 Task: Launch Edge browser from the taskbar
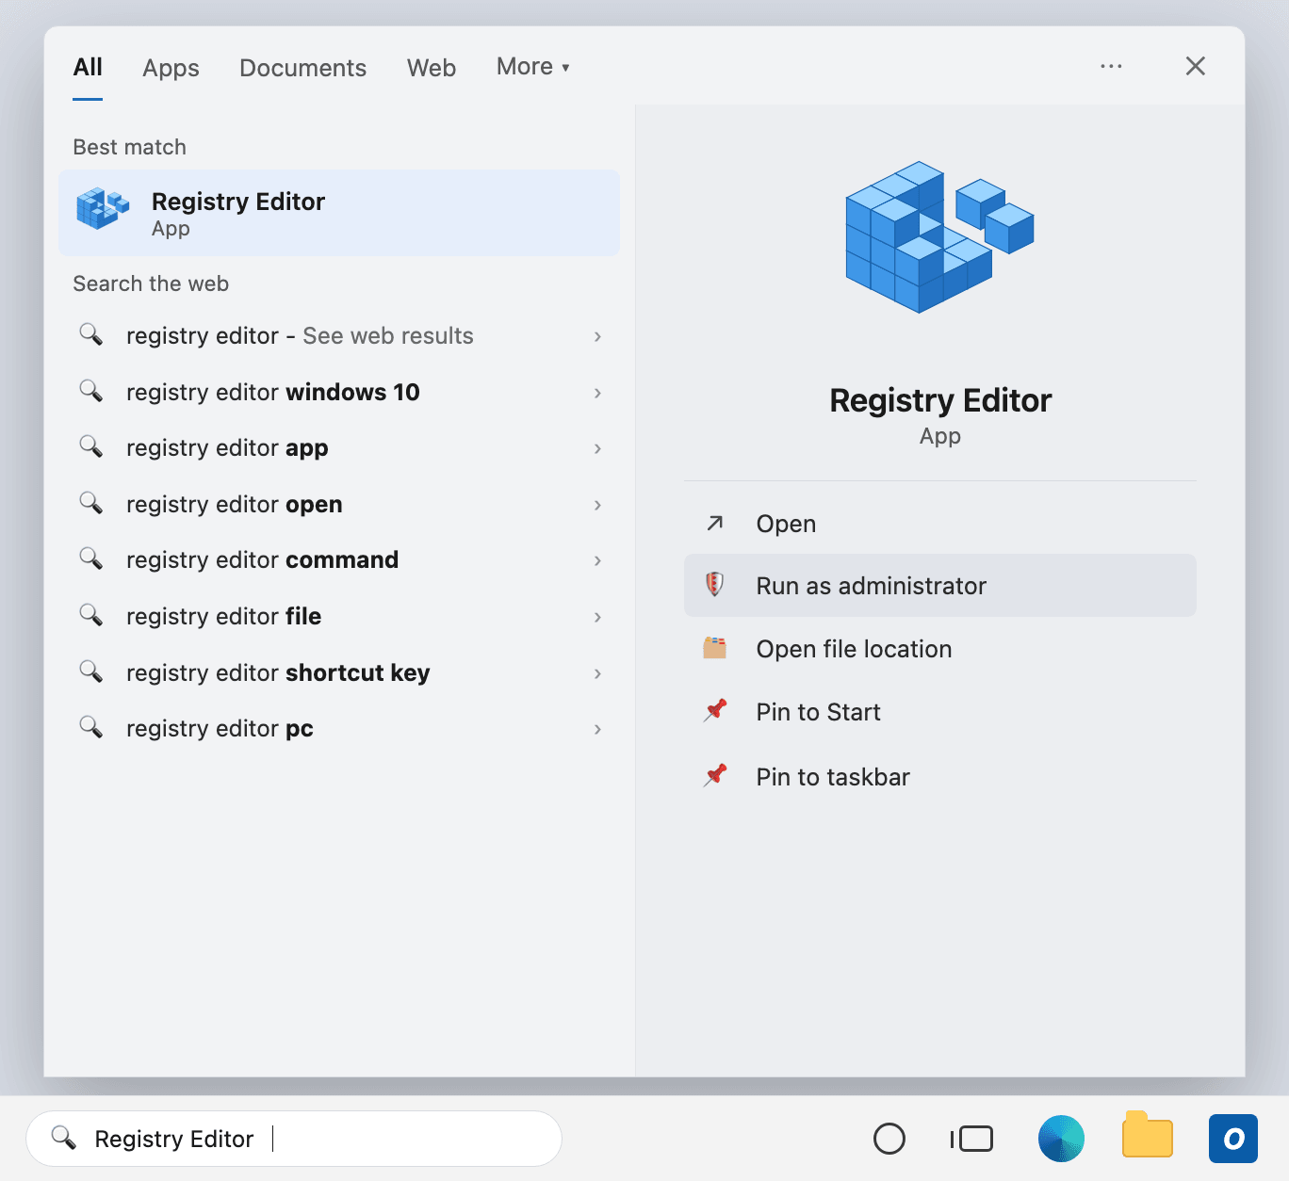(1061, 1139)
